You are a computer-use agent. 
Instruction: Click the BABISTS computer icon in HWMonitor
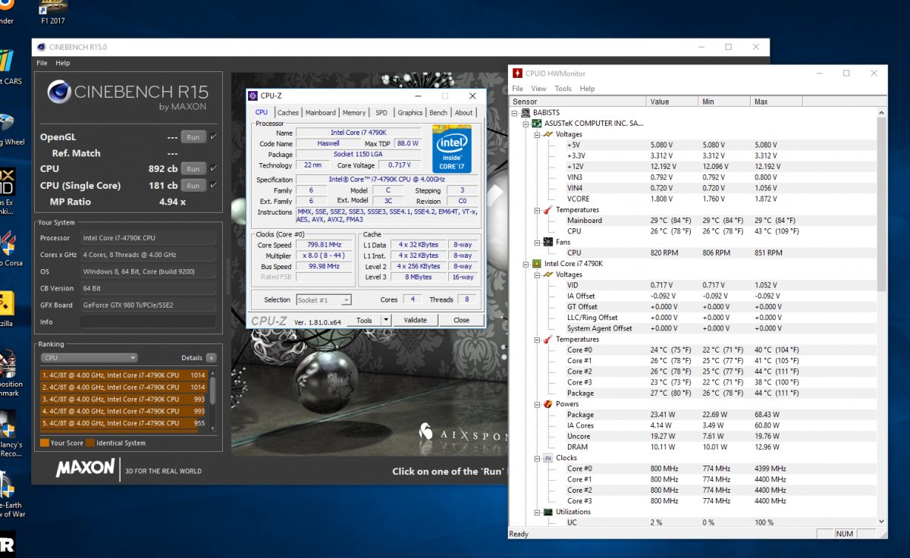pos(526,112)
